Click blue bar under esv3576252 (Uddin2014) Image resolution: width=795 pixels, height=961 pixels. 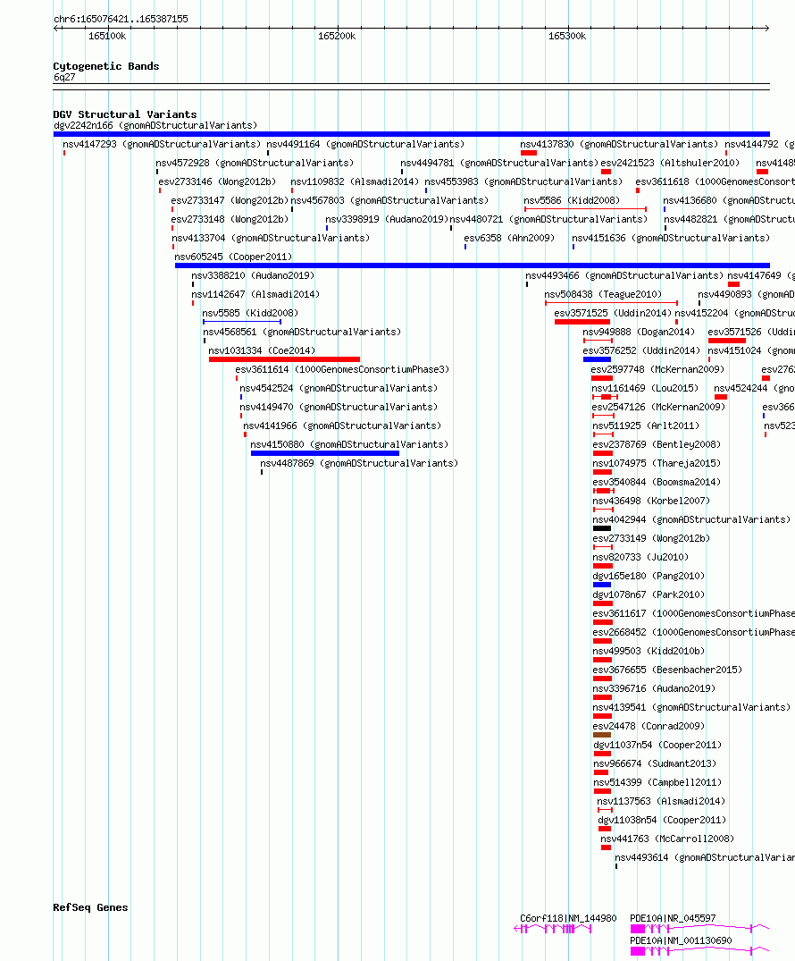pyautogui.click(x=597, y=359)
